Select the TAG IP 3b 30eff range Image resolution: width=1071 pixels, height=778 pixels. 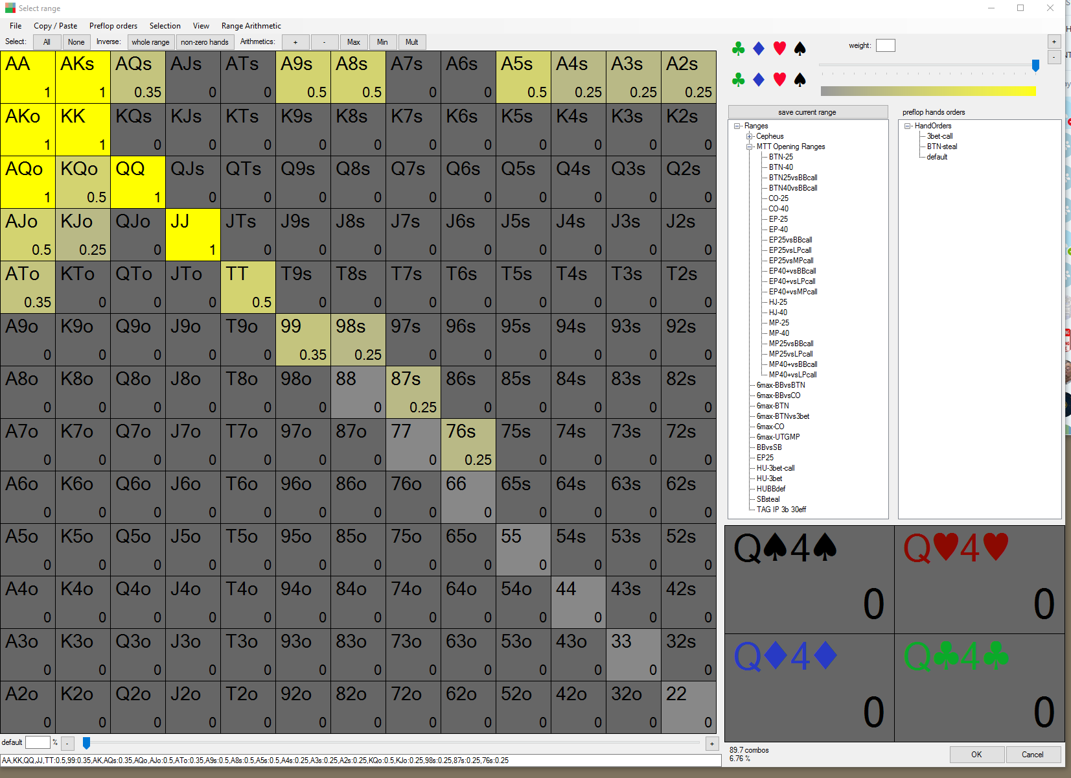coord(781,510)
